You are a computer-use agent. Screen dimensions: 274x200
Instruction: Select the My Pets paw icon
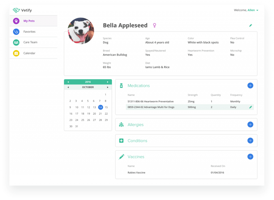click(x=16, y=21)
